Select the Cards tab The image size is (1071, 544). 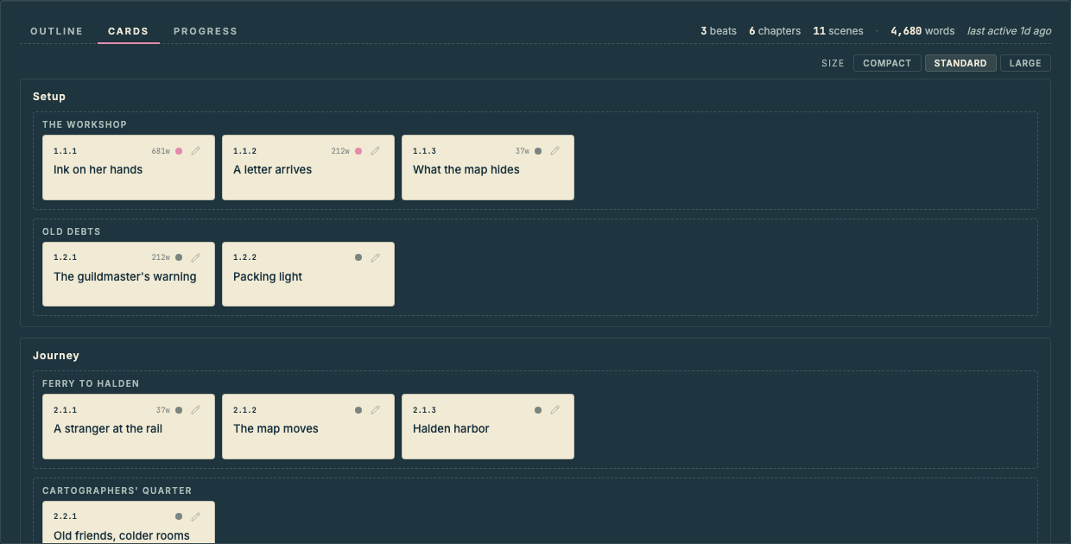click(x=129, y=31)
